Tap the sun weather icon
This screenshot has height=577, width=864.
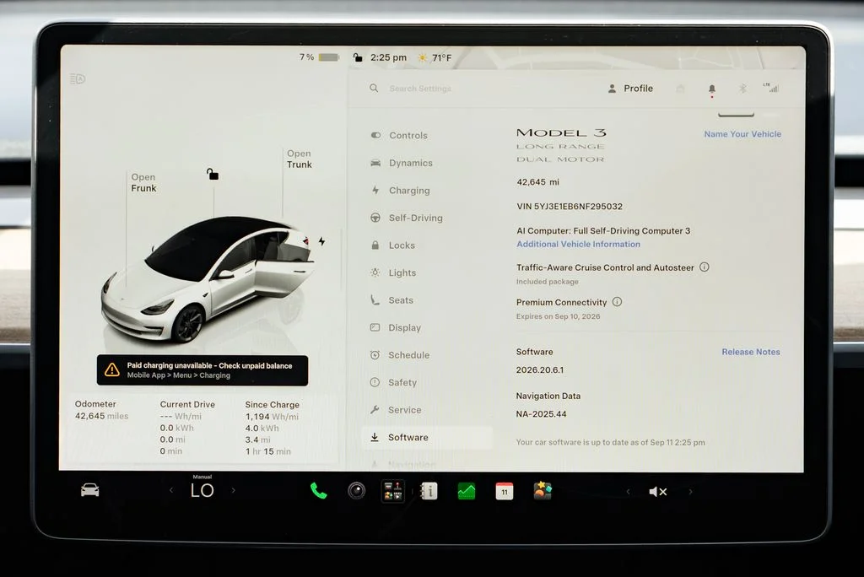[423, 58]
